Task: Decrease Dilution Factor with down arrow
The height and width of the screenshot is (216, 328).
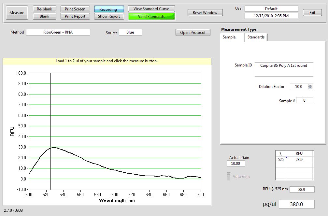Action: pos(310,88)
